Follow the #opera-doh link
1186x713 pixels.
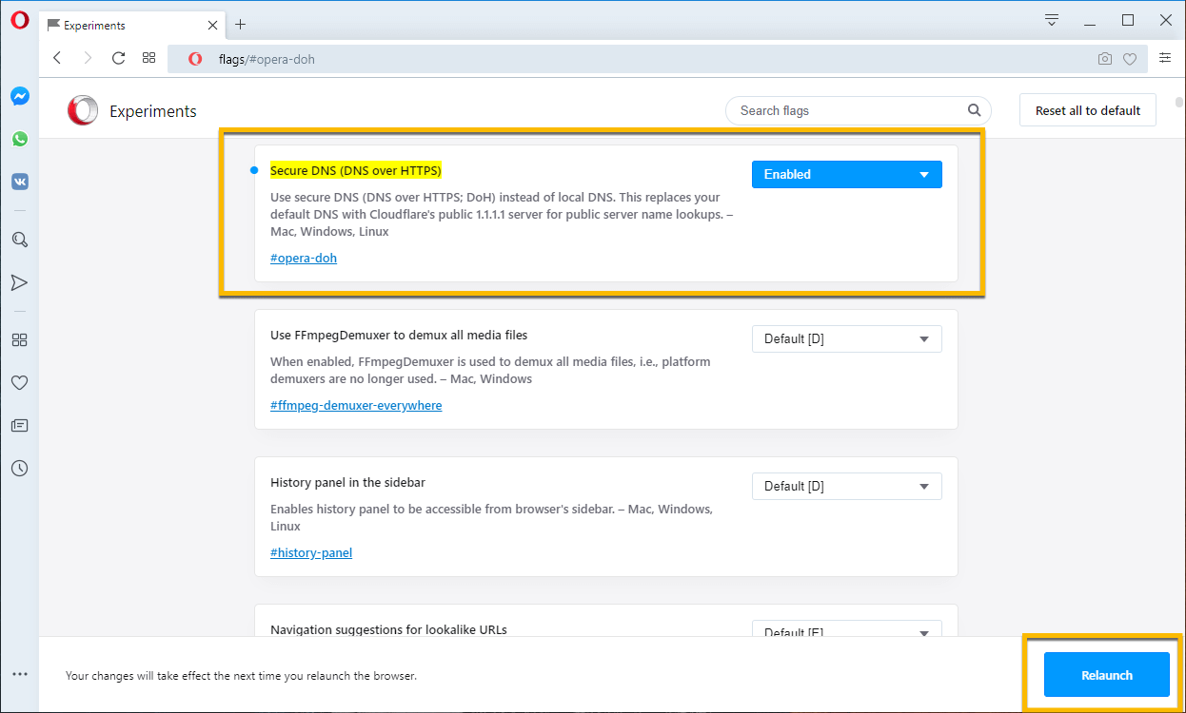tap(303, 258)
